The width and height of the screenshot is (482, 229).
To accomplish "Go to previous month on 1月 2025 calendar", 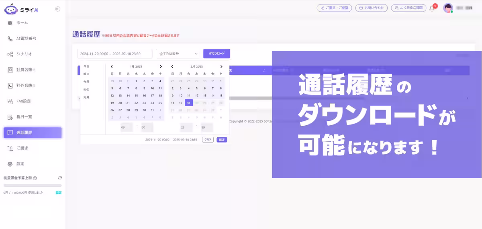I will point(112,66).
